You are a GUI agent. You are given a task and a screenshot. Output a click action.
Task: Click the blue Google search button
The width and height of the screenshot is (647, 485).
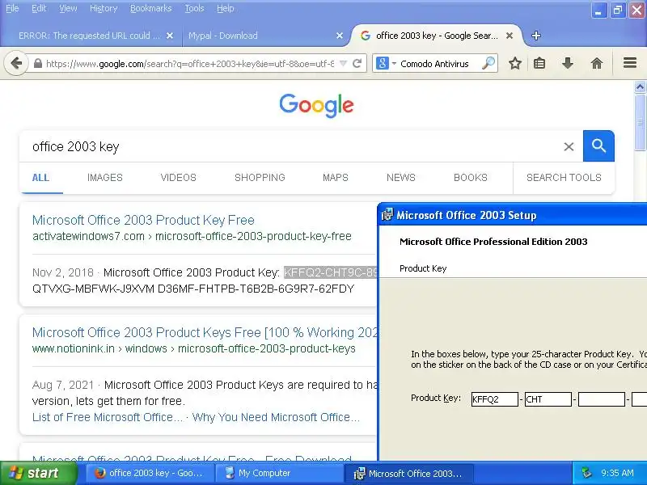tap(598, 146)
